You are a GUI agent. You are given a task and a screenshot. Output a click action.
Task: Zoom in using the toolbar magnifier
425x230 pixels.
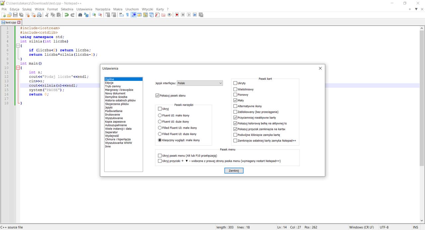pos(94,15)
